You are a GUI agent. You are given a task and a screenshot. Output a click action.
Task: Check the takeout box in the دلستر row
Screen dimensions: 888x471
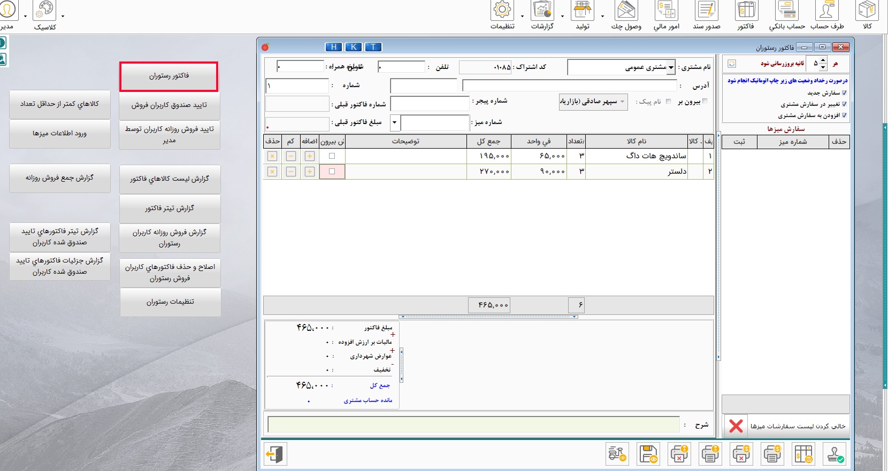point(332,172)
